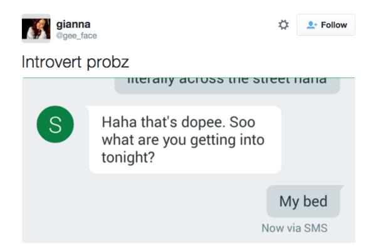This screenshot has height=247, width=376.
Task: Click the Follow button
Action: tap(326, 25)
